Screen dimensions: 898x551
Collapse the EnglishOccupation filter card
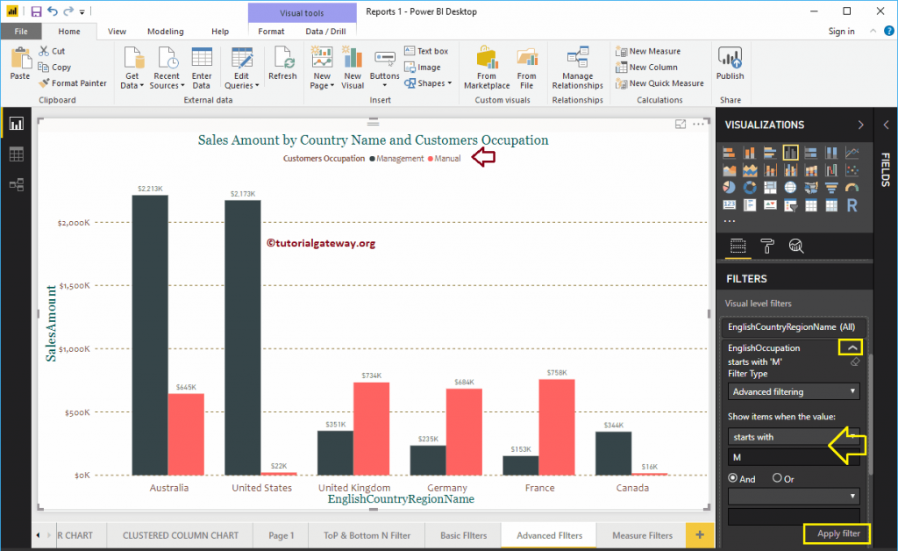pyautogui.click(x=850, y=347)
